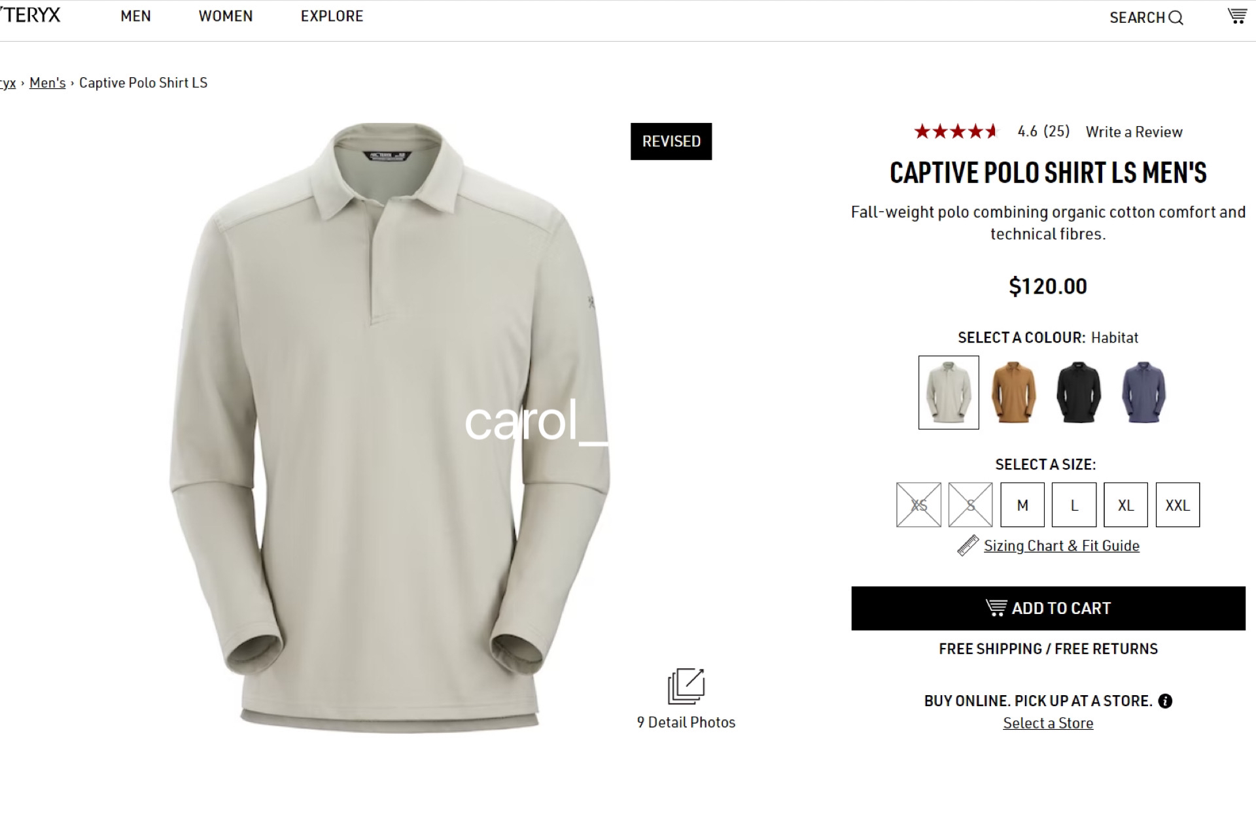The height and width of the screenshot is (837, 1256).
Task: Click the star rating icons
Action: pyautogui.click(x=956, y=131)
